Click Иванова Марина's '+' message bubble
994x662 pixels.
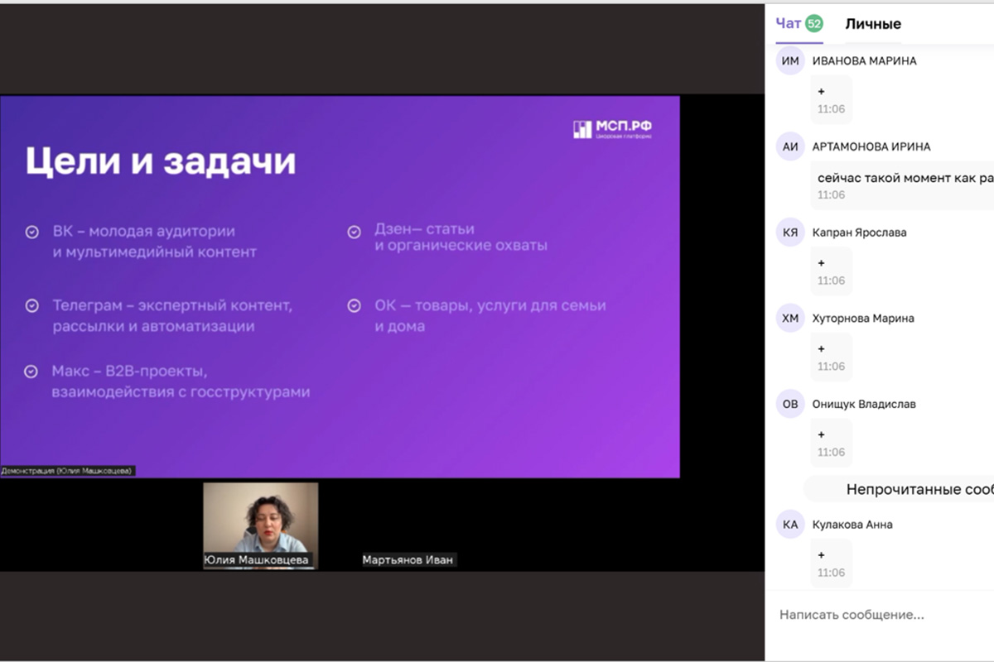click(831, 99)
